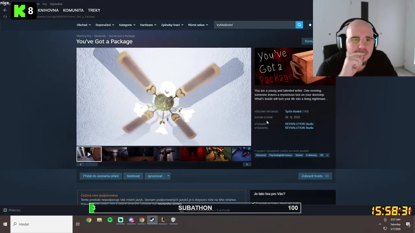The image size is (415, 233).
Task: Open Discord from the taskbar
Action: [131, 220]
